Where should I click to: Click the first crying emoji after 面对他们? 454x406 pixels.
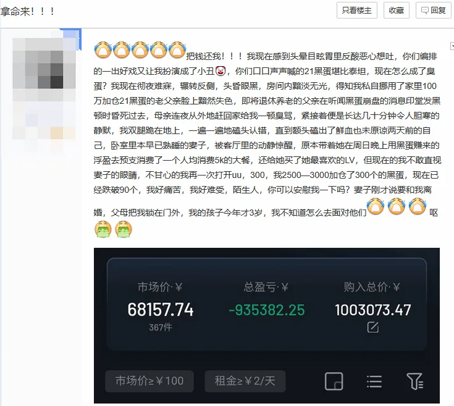[x=376, y=206]
